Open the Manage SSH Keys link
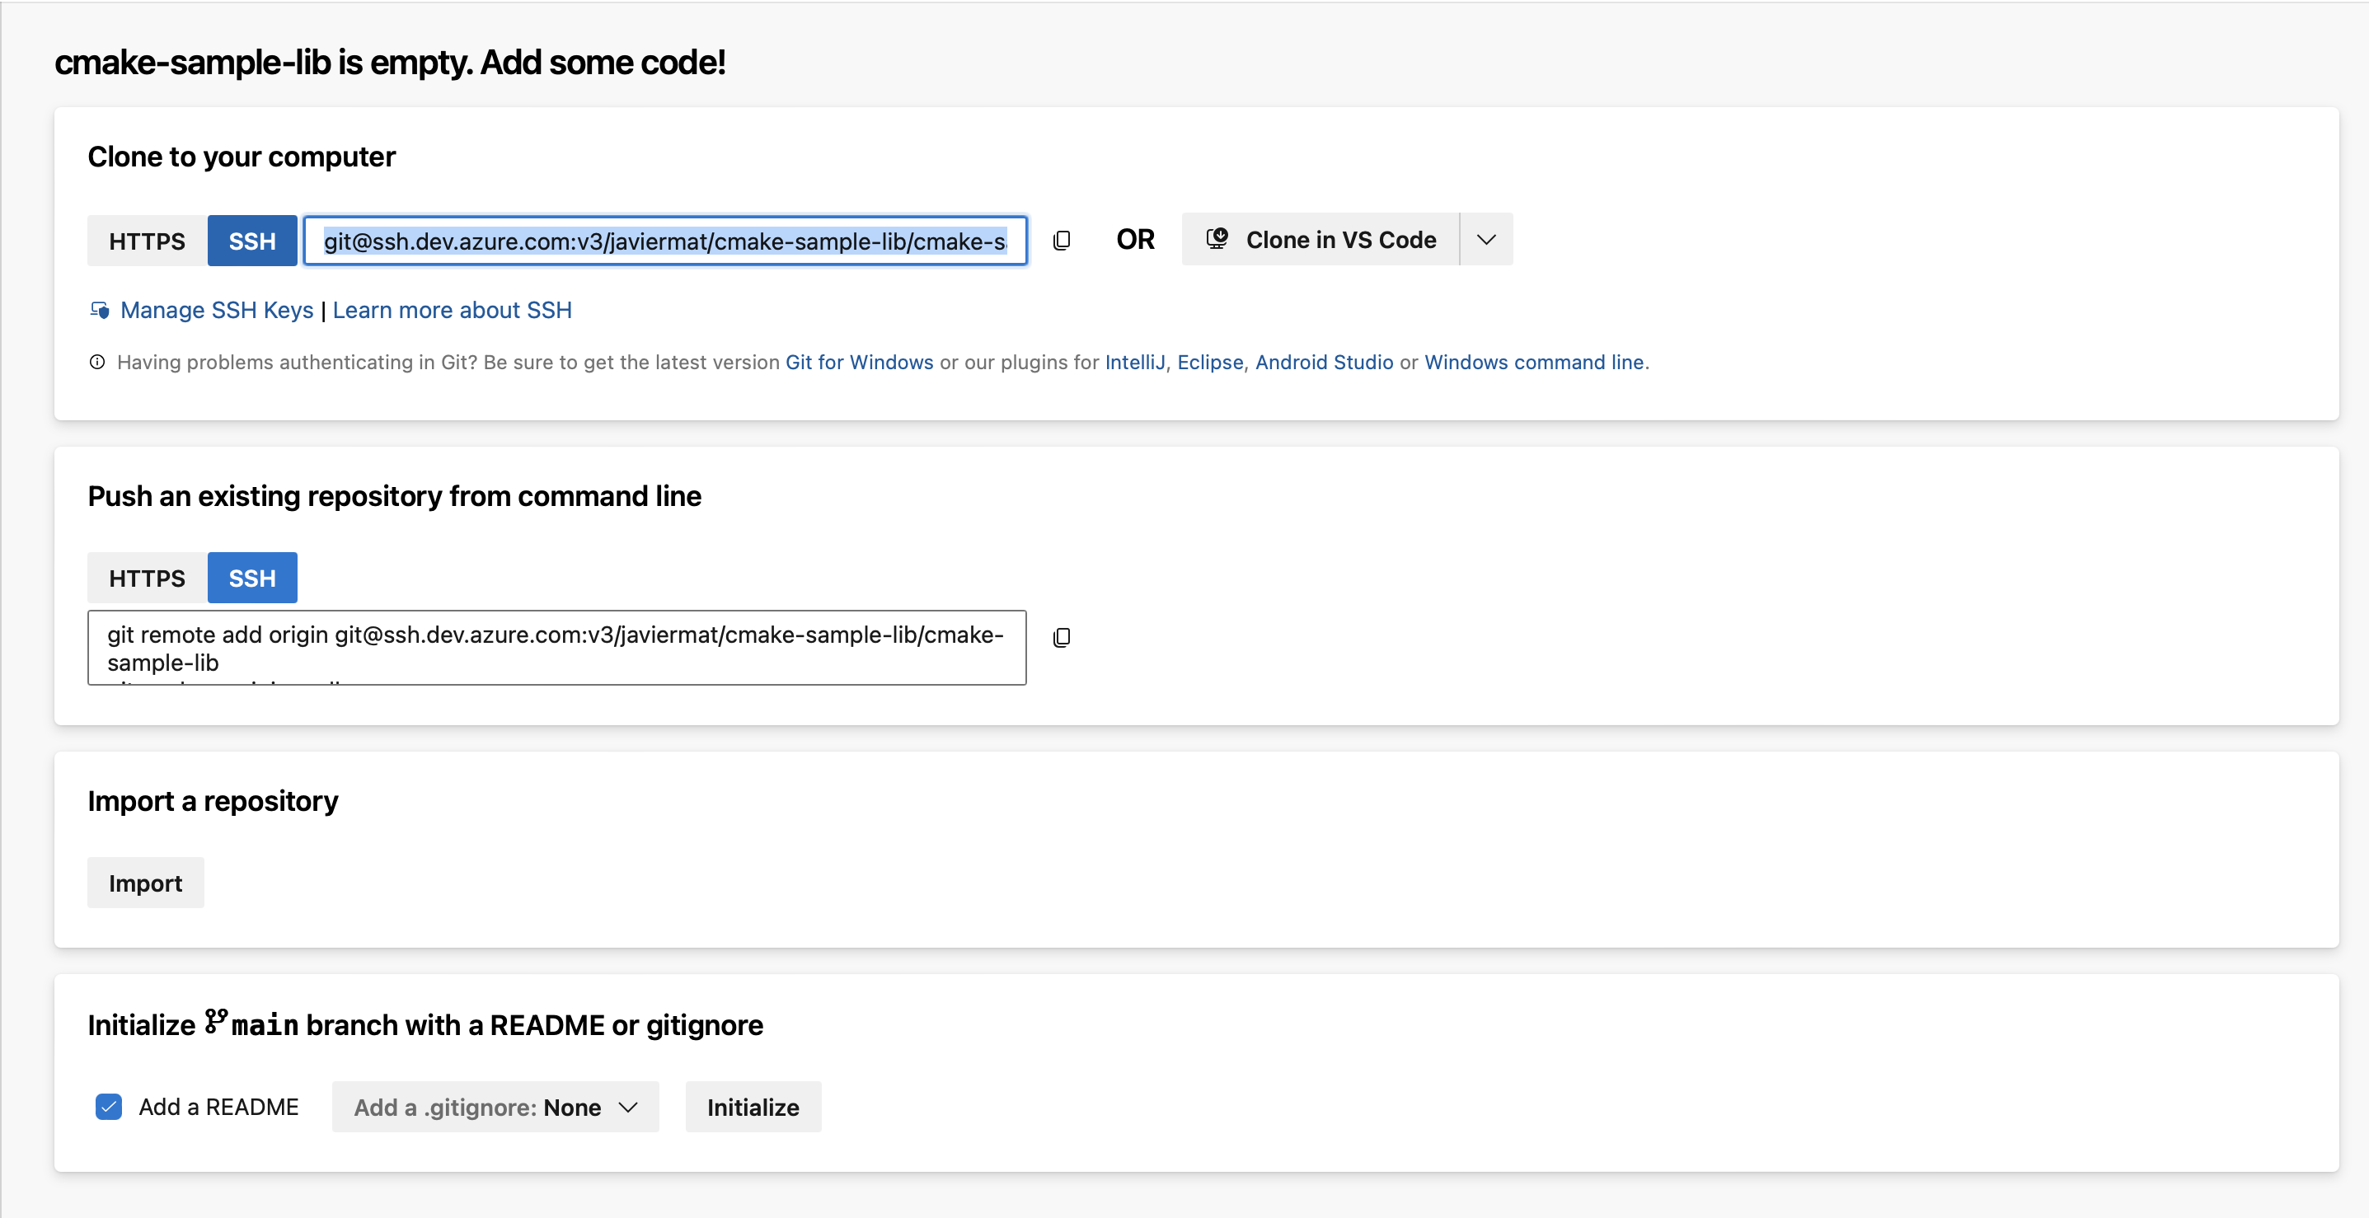 [217, 311]
